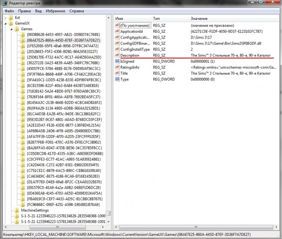Collapse the GameUX key
The height and width of the screenshot is (239, 282).
pos(4,23)
